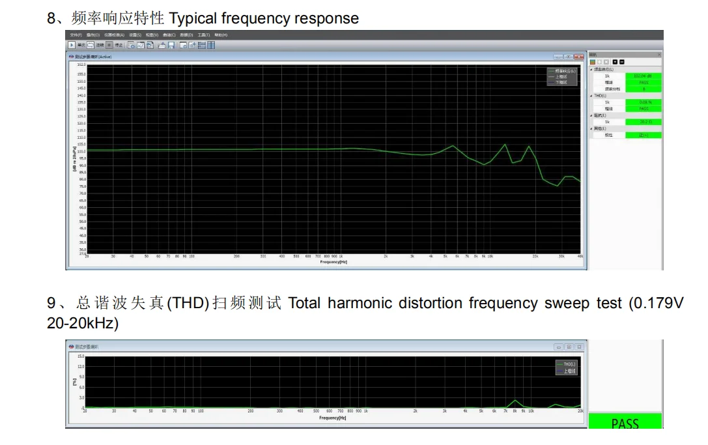Select the 正(+) polarity value
708x445 pixels.
[x=644, y=135]
